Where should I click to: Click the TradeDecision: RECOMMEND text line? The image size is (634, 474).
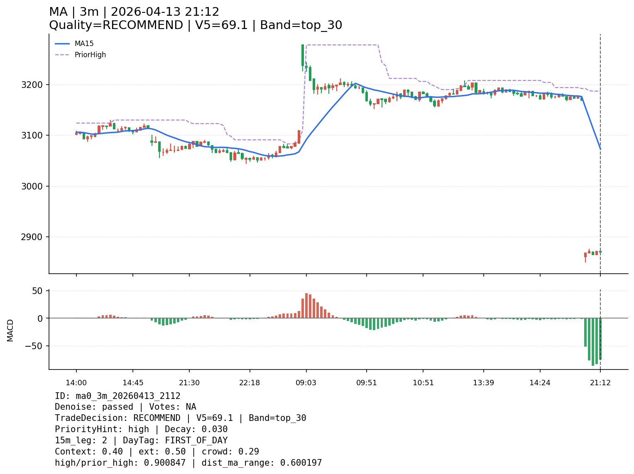click(x=180, y=418)
